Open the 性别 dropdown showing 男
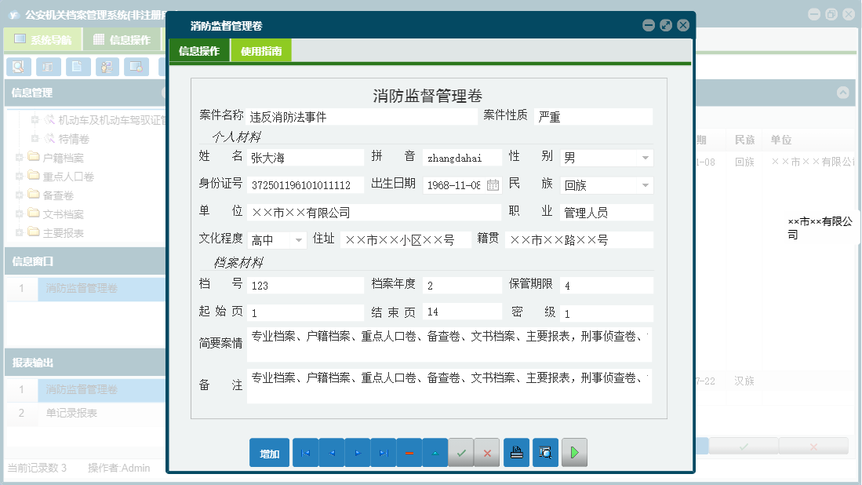Screen dimensions: 862x485 645,158
